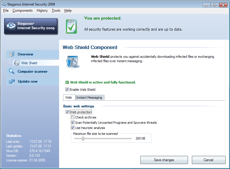Click the Web Shield Component title
This screenshot has width=230, height=169.
tap(90, 47)
